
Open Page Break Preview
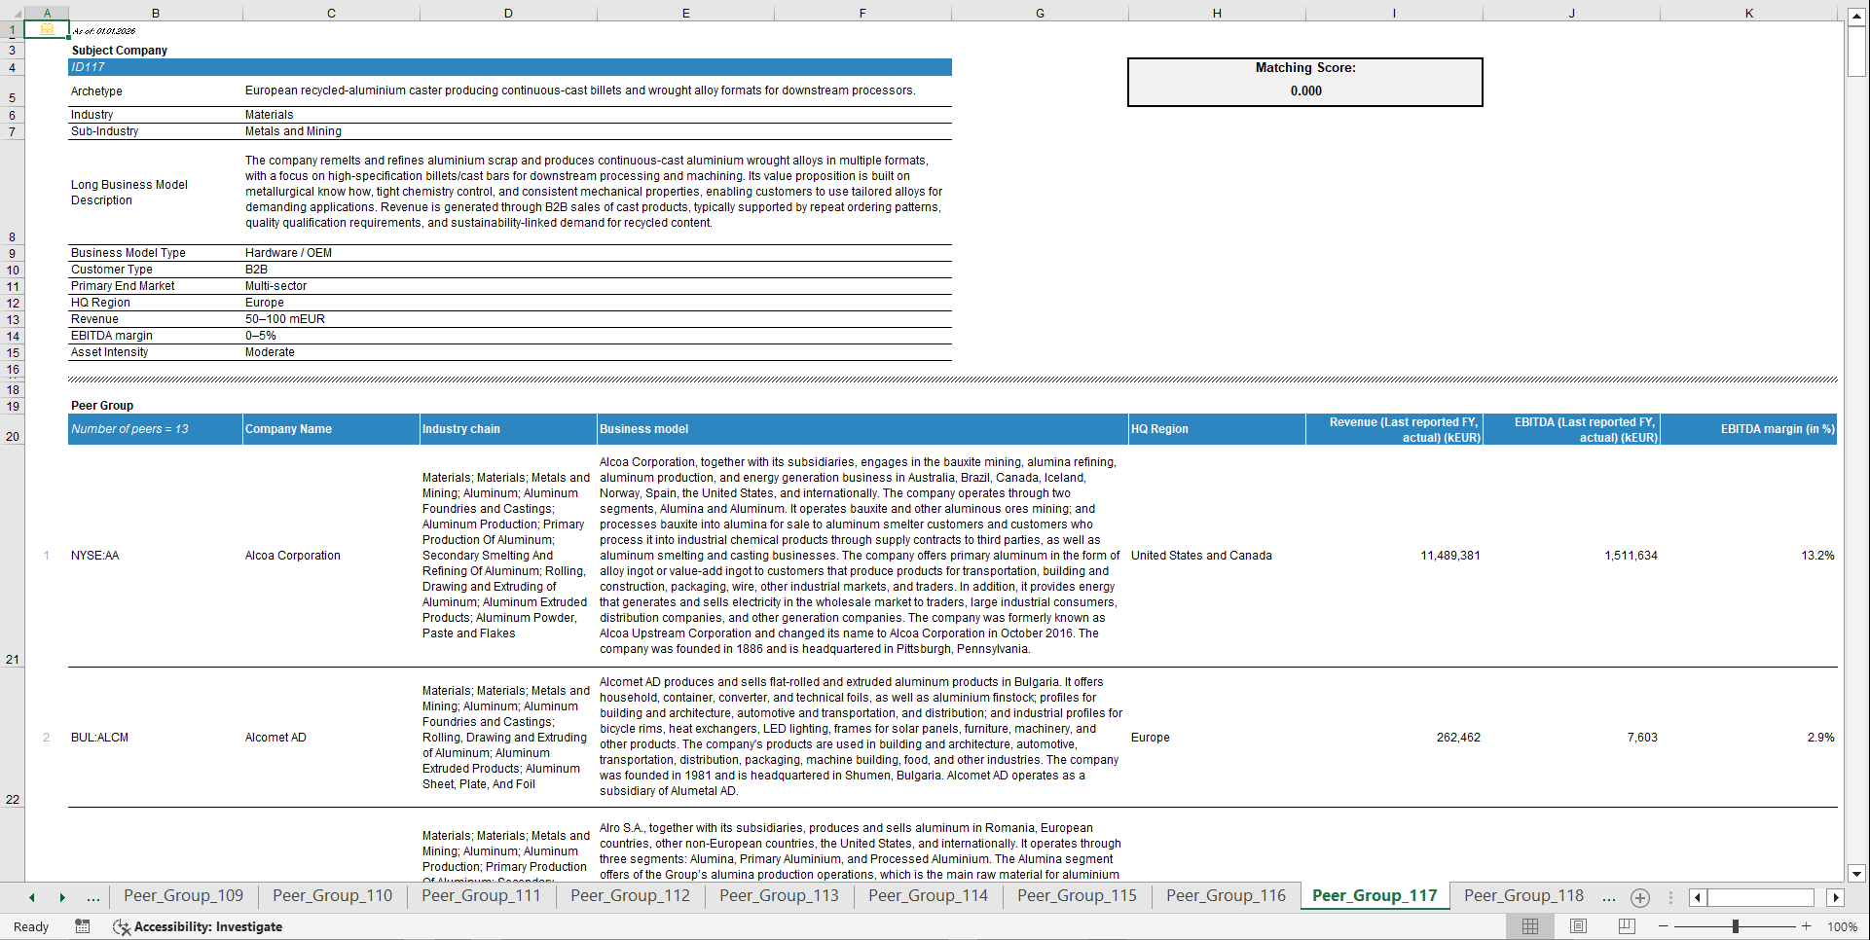pyautogui.click(x=1625, y=926)
